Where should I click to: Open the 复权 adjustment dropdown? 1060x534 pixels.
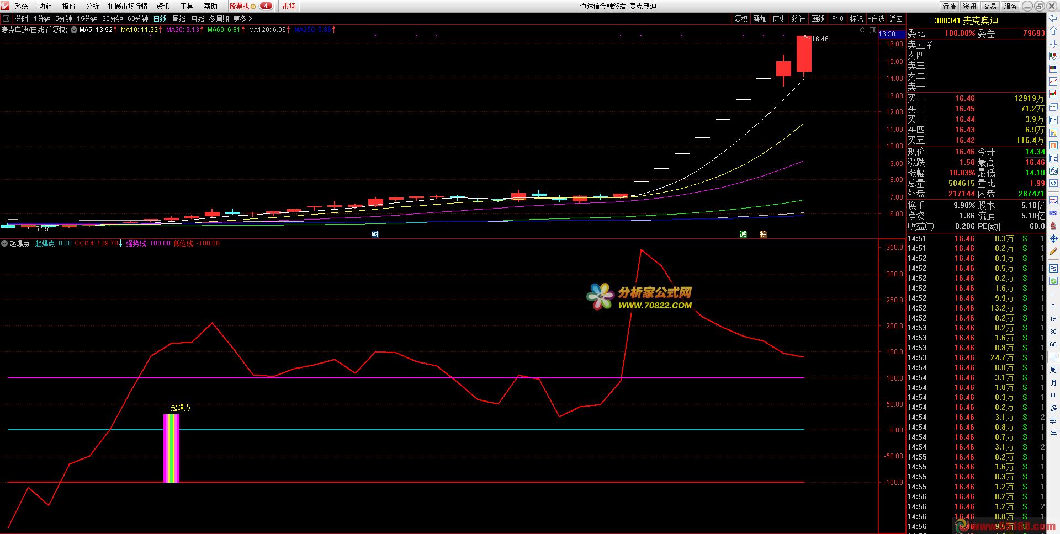pos(741,19)
